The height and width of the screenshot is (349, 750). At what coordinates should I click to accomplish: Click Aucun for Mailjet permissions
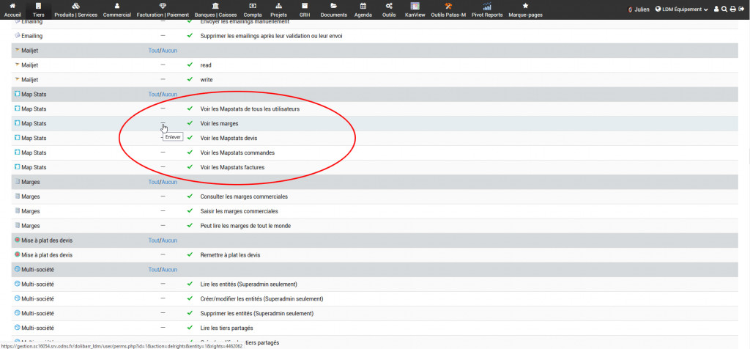169,51
